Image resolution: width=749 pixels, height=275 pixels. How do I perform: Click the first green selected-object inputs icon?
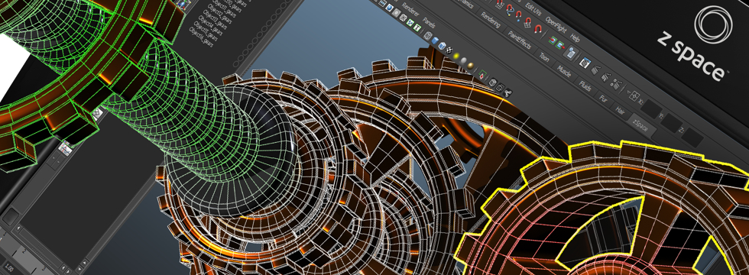tap(553, 40)
